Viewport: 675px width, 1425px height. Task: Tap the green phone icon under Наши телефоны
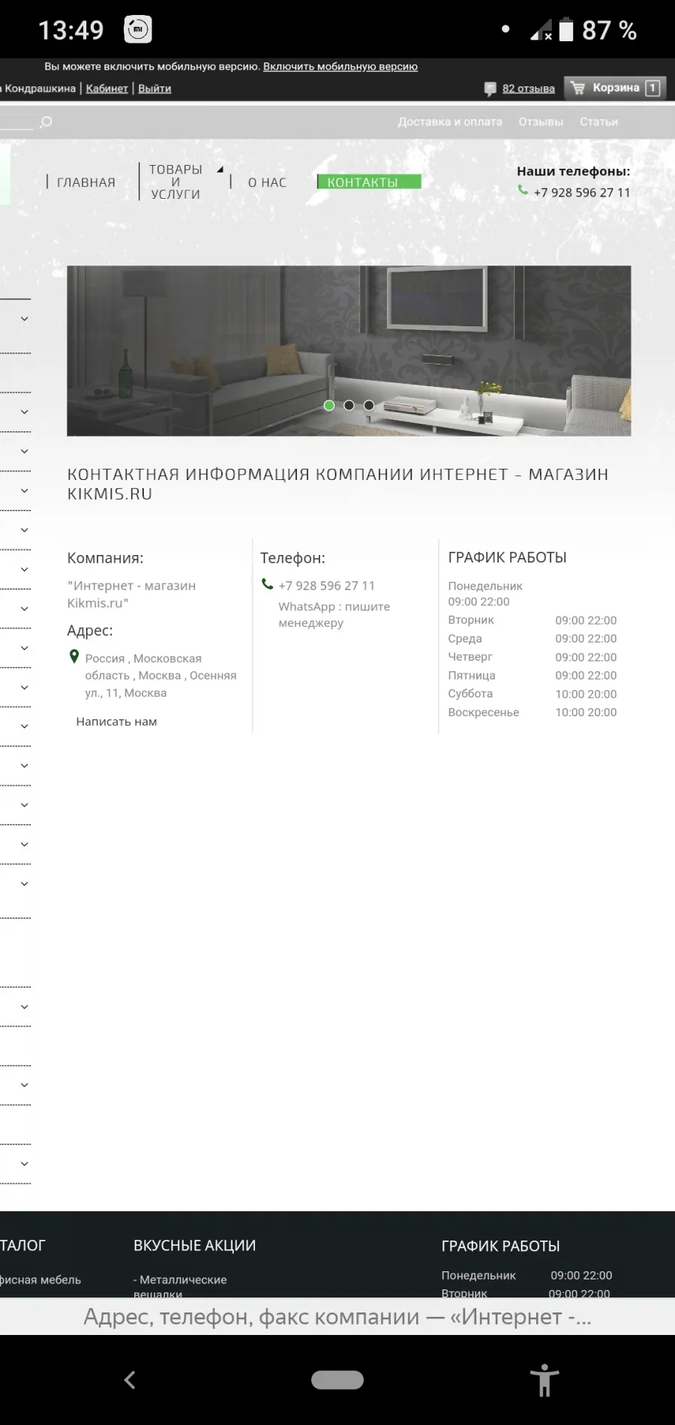tap(523, 190)
